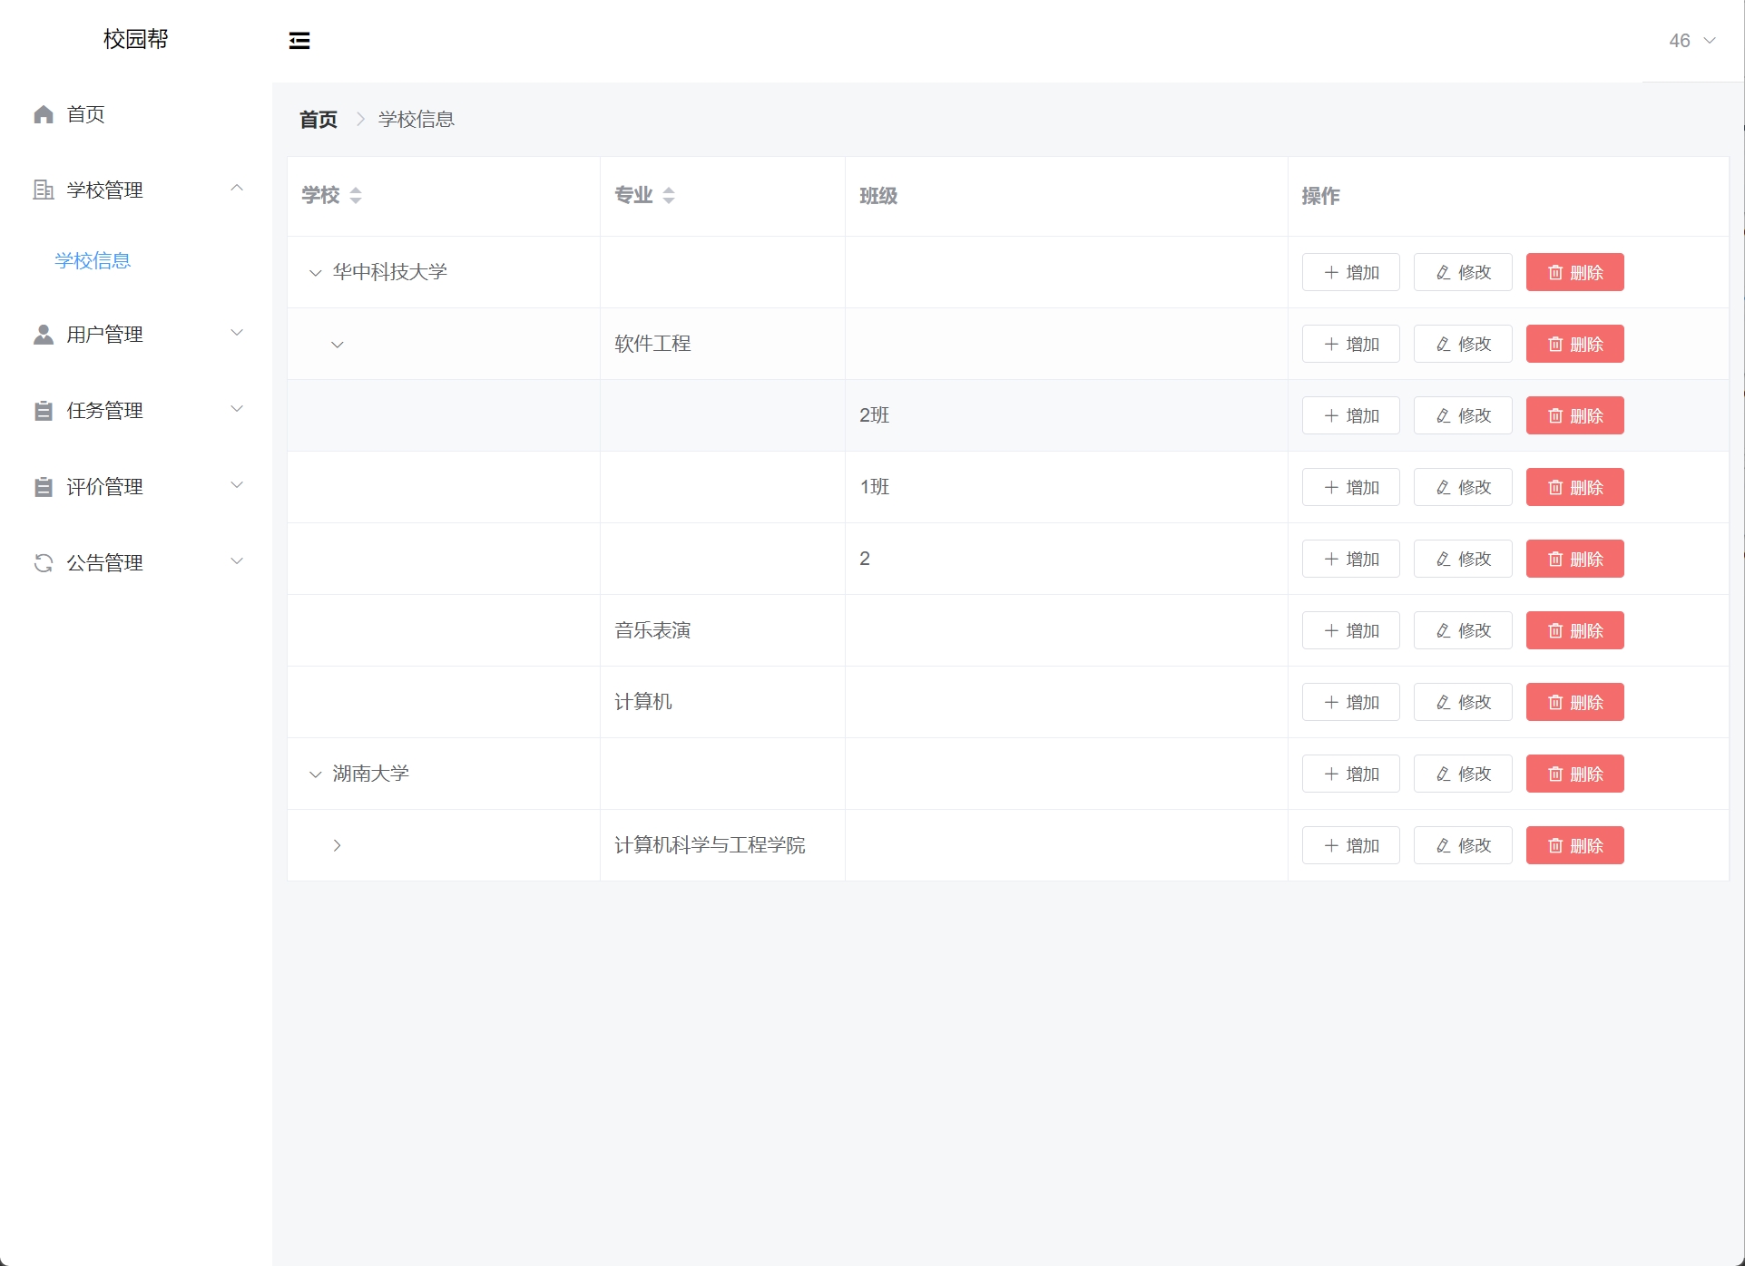Click 增加 button in the 音乐表演 row

coord(1350,630)
